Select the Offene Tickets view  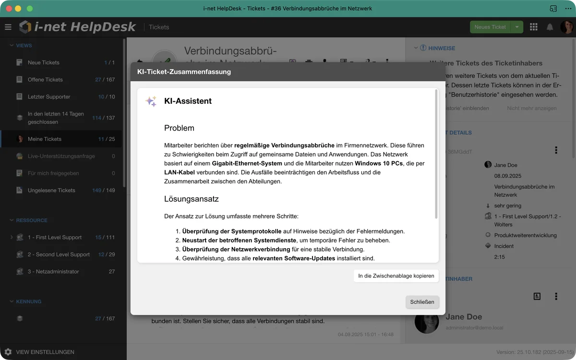tap(45, 80)
